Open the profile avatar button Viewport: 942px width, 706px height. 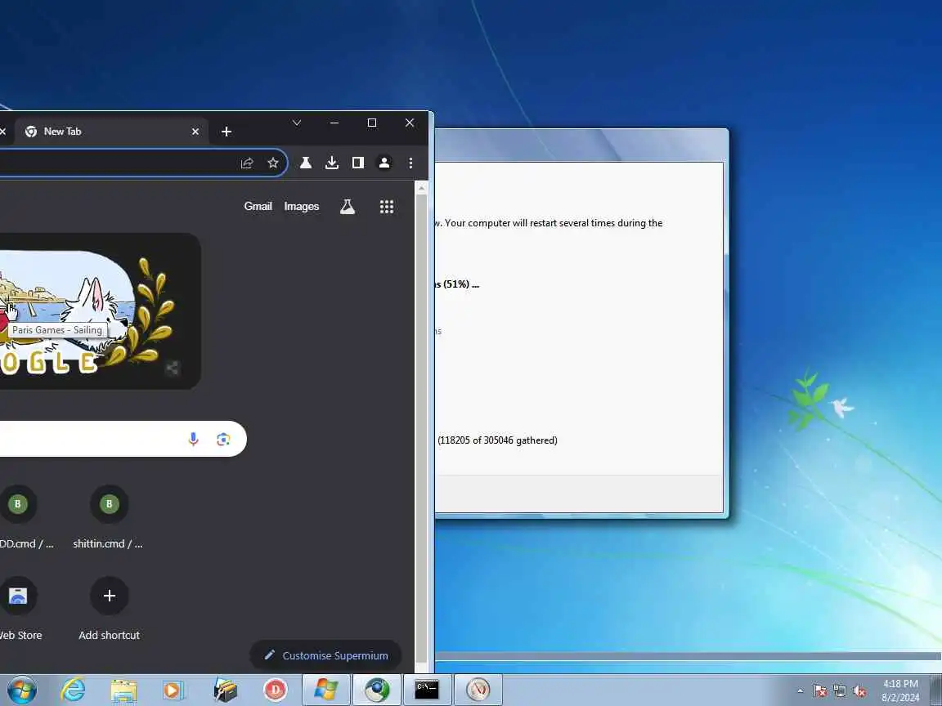(x=384, y=163)
